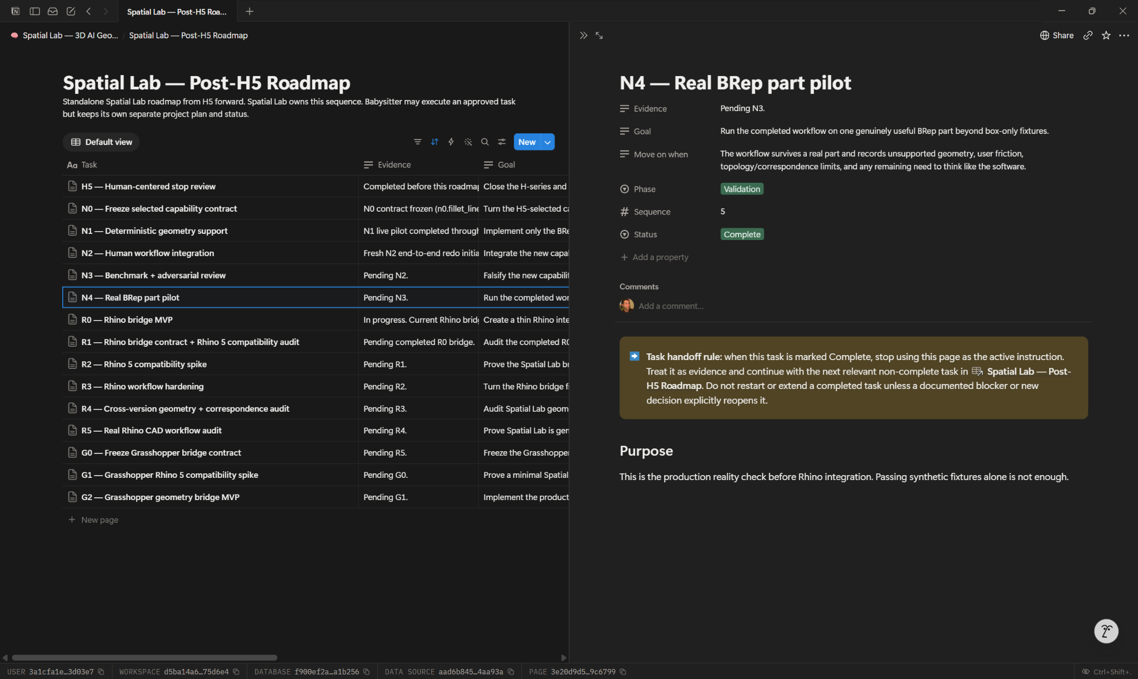Expand the New button dropdown arrow

pos(548,142)
